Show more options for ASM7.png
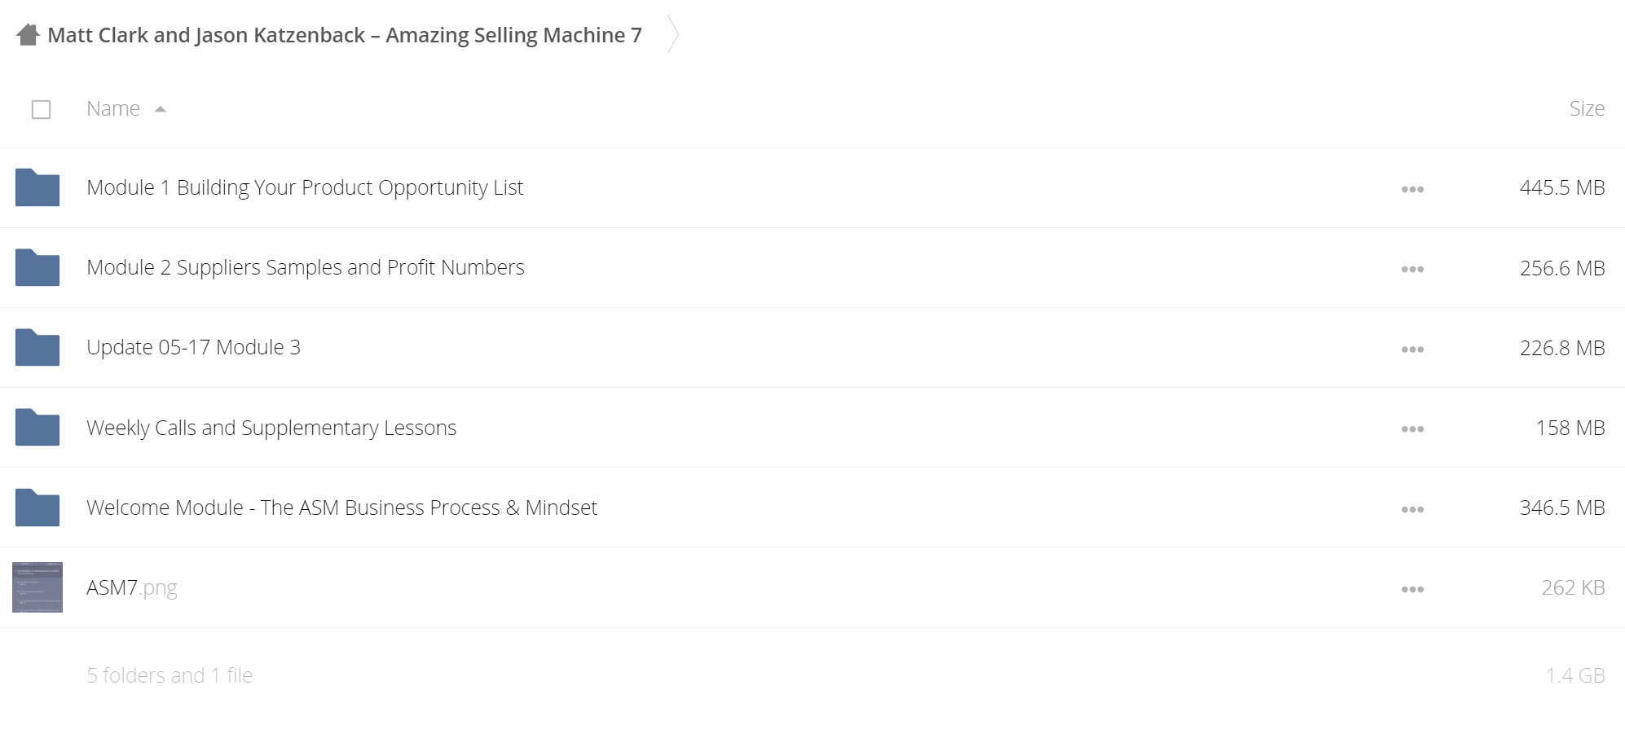 click(1412, 589)
